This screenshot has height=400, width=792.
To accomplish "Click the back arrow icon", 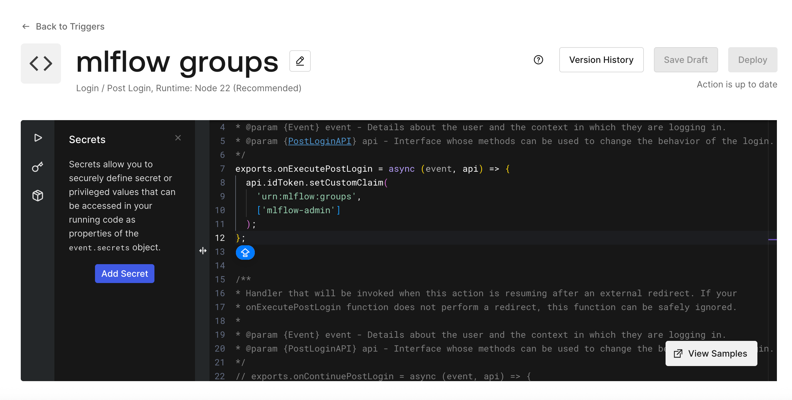I will [x=26, y=26].
